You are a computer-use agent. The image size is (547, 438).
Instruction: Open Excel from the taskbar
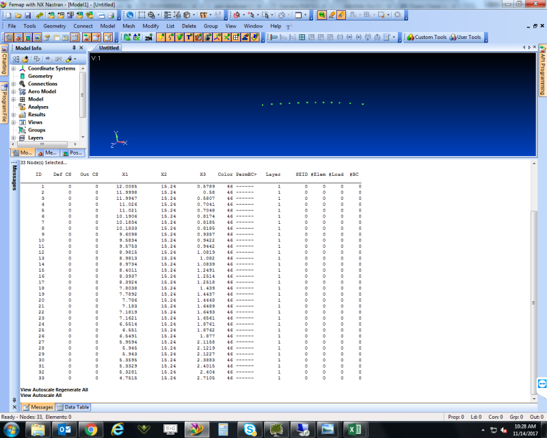355,429
